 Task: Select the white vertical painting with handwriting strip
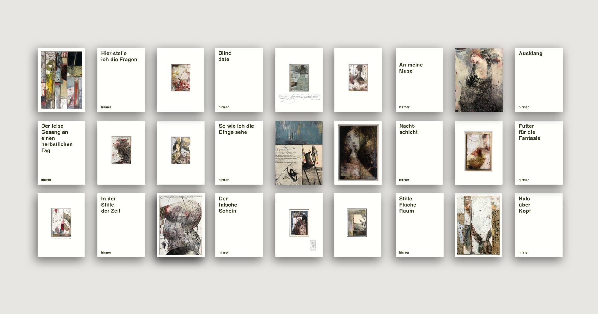(x=478, y=225)
